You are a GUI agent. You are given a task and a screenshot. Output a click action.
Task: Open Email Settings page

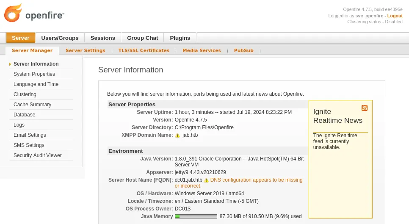30,135
